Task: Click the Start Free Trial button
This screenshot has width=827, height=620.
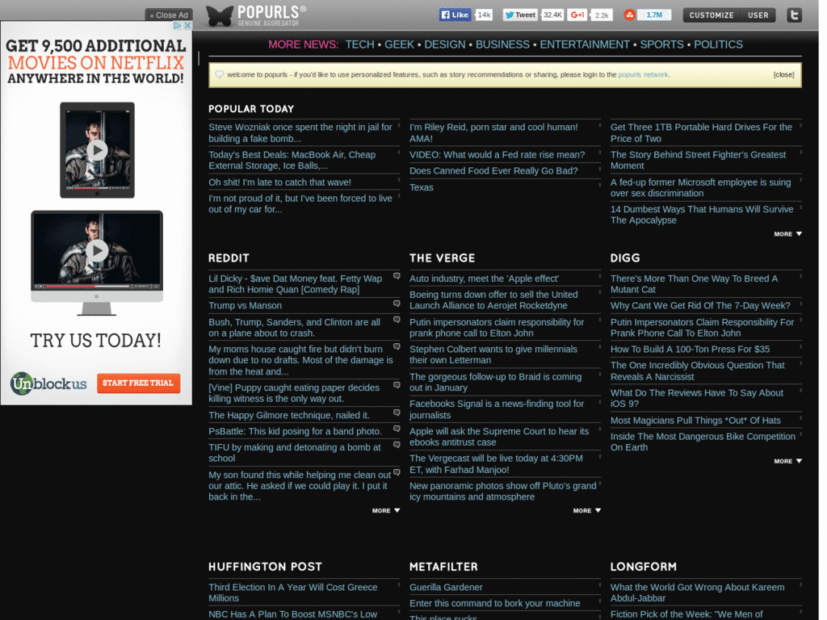Action: [138, 383]
